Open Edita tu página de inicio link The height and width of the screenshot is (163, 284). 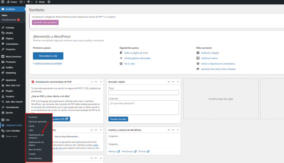coord(136,53)
